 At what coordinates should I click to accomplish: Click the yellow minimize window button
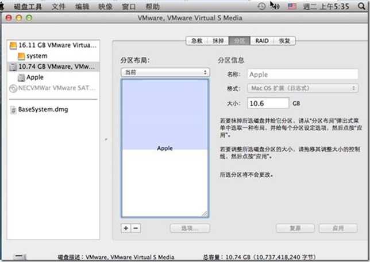click(19, 18)
